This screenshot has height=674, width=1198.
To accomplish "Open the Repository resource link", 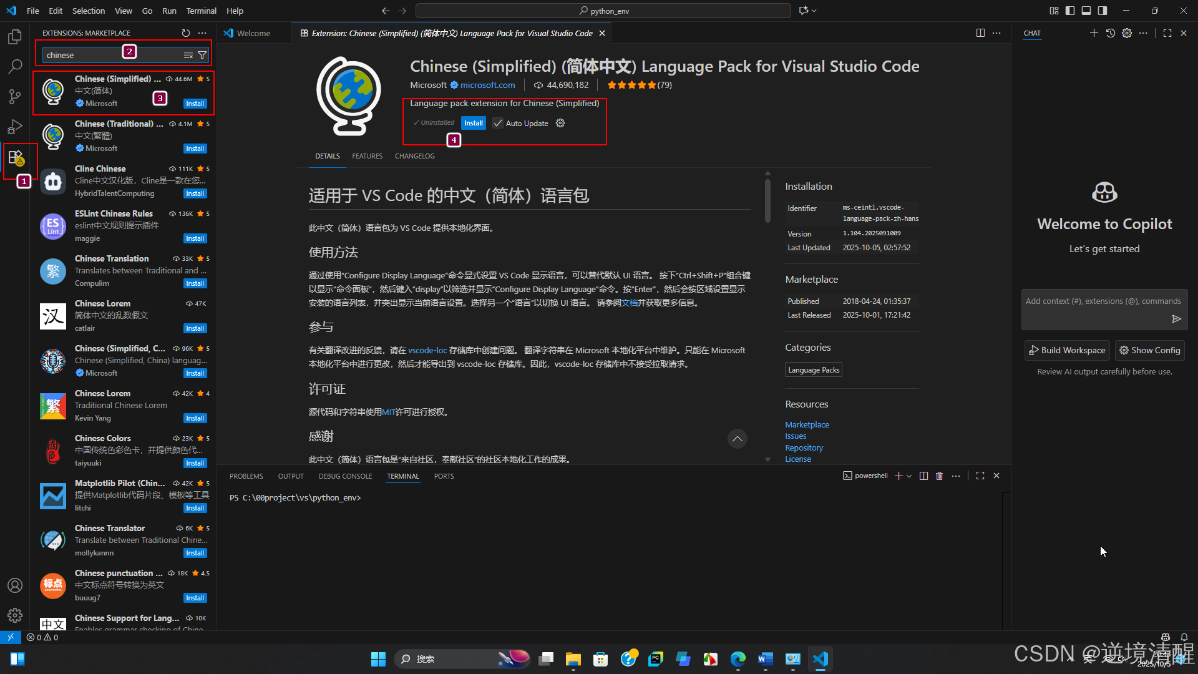I will pos(804,447).
